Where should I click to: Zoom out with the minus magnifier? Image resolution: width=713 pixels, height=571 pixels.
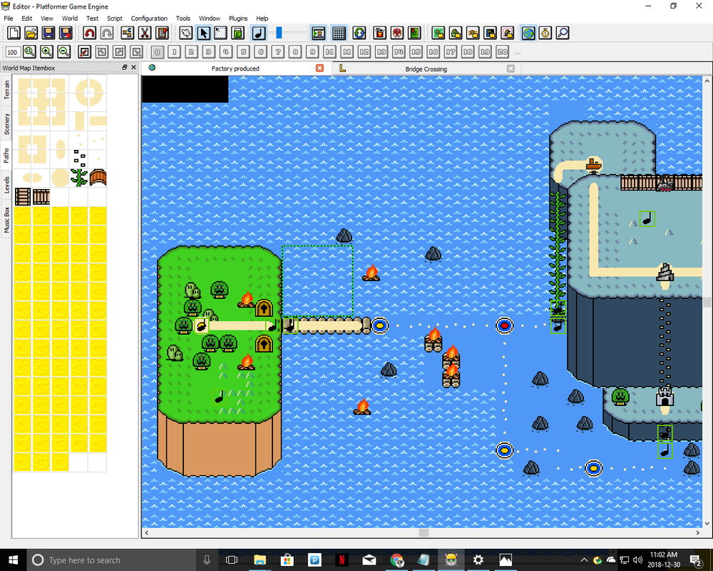[x=64, y=52]
